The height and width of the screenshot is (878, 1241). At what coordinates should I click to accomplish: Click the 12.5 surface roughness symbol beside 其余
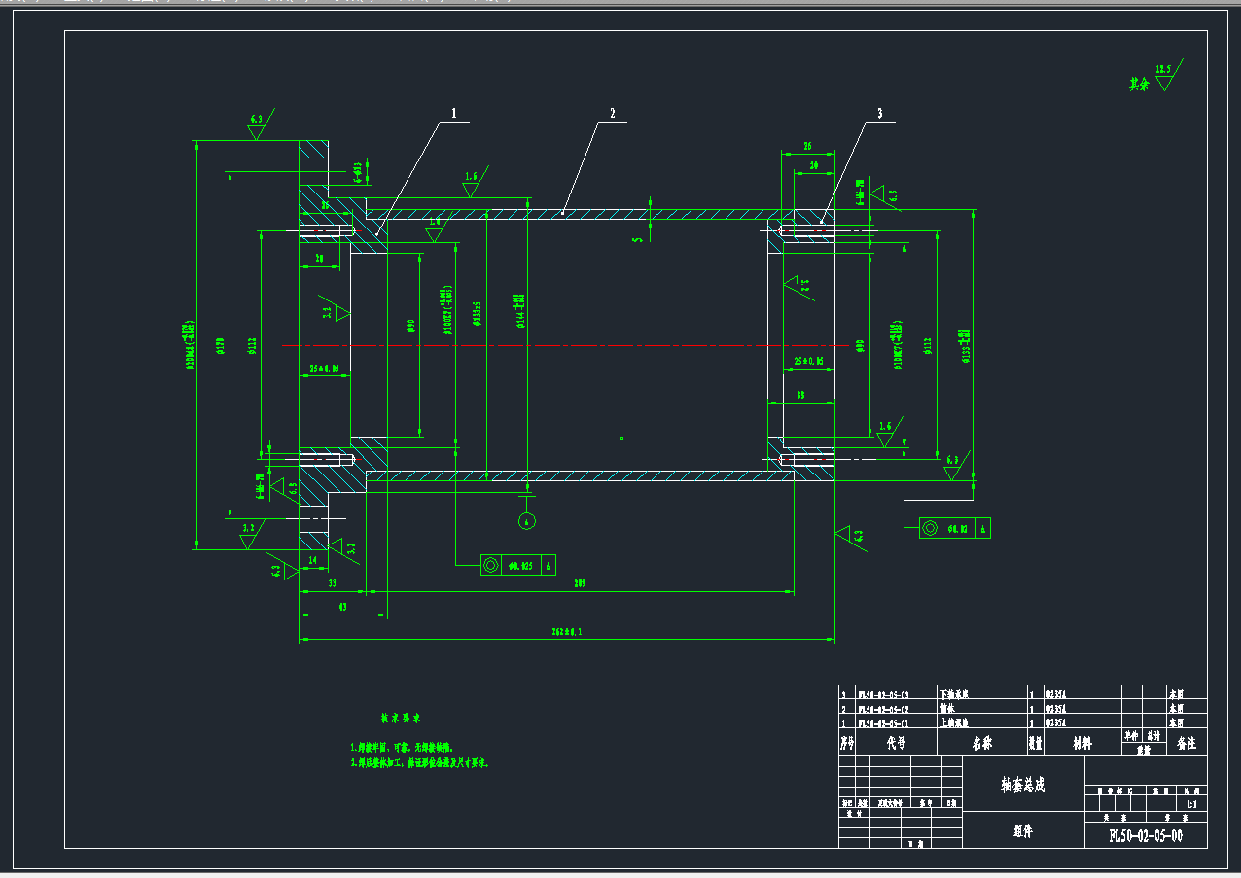tap(1168, 75)
